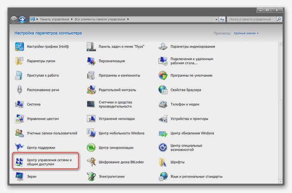This screenshot has width=292, height=193.
Task: Click the Fonts (Шрифты) folder icon
Action: (x=163, y=162)
